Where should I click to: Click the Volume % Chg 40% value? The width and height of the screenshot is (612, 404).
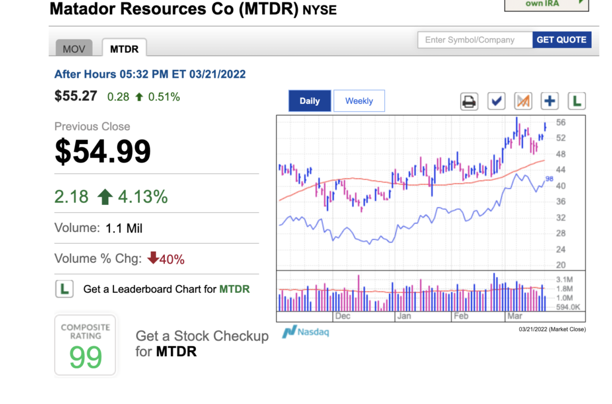[x=166, y=259]
